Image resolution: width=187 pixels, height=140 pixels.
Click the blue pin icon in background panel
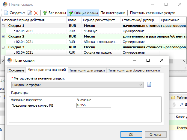[x=181, y=105]
